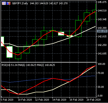Viewport: 108px width, 103px height.
Task: Click the current price label 143.170
Action: tap(102, 31)
